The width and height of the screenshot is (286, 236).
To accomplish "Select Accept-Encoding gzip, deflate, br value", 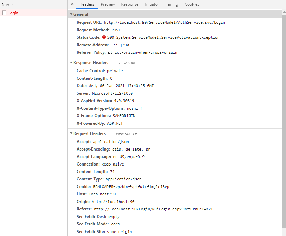I will coord(131,150).
